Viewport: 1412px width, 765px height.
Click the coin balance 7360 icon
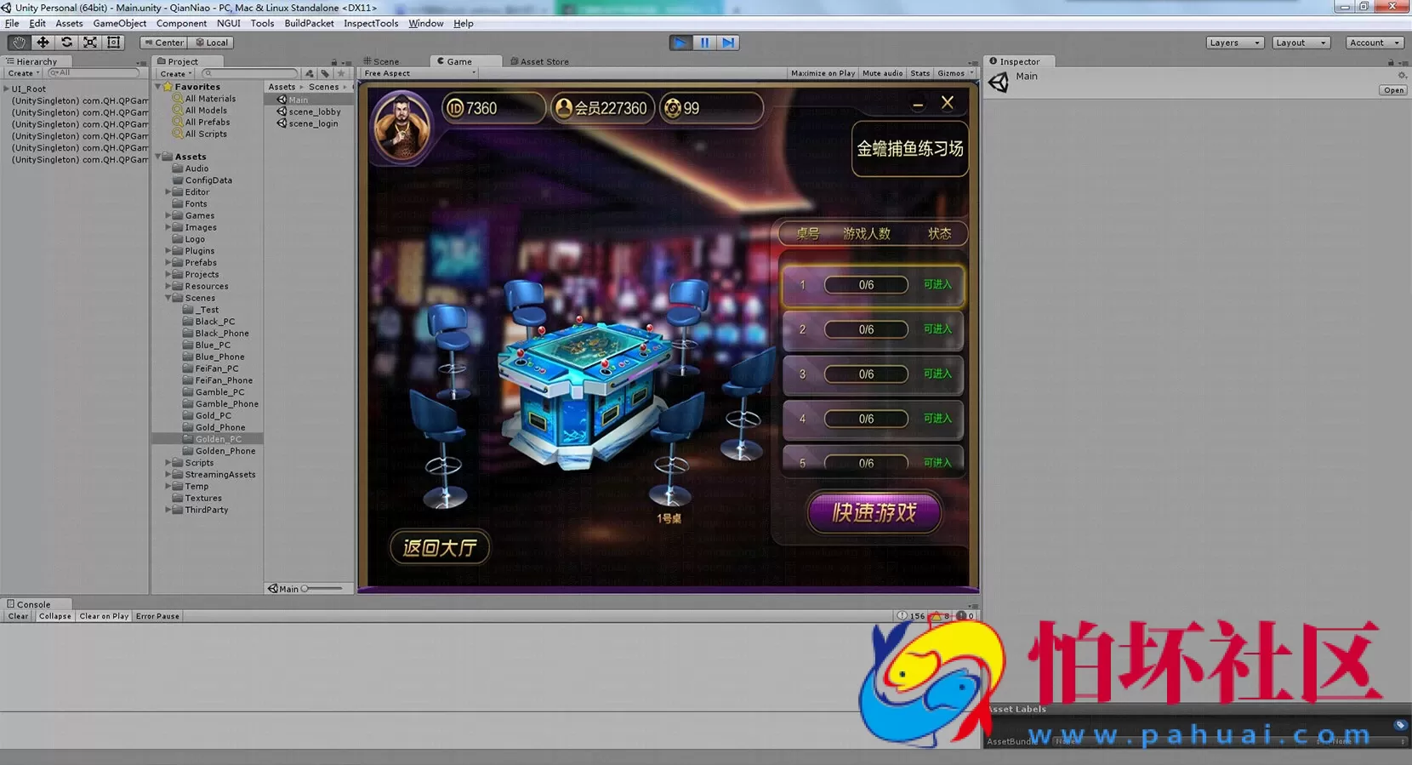point(455,108)
